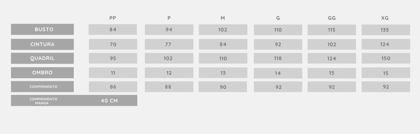
Task: Select the OMBRO row label
Action: point(42,73)
